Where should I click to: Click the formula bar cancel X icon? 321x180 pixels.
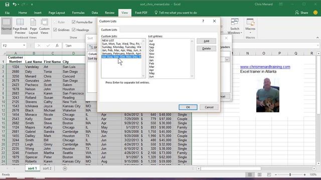coord(39,45)
